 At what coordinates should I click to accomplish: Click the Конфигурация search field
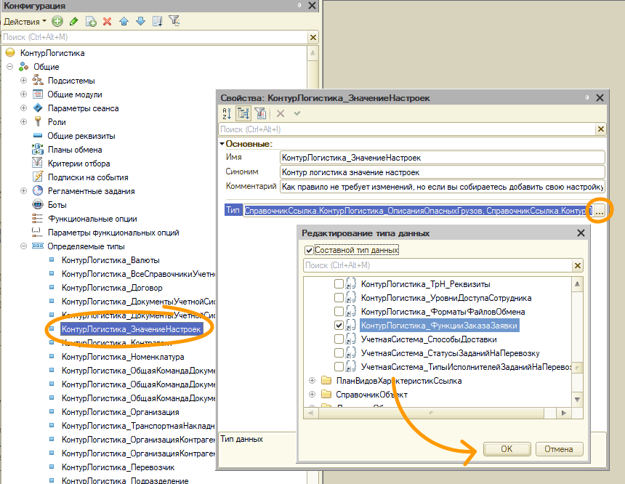pyautogui.click(x=155, y=37)
